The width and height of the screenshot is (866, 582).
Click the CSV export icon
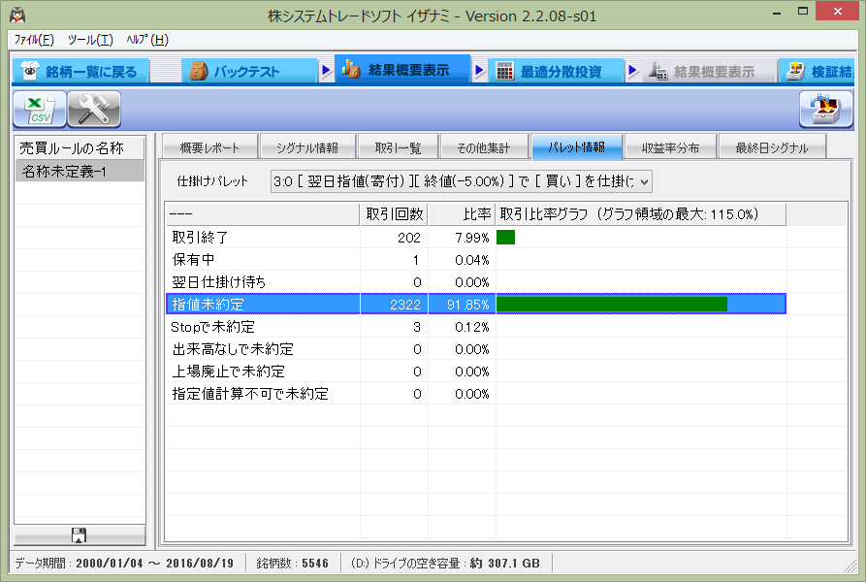click(x=40, y=110)
